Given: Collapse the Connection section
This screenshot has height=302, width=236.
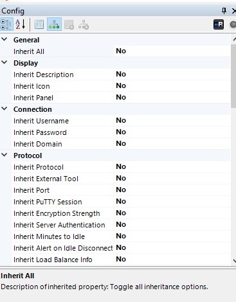Looking at the screenshot, I should (5, 109).
